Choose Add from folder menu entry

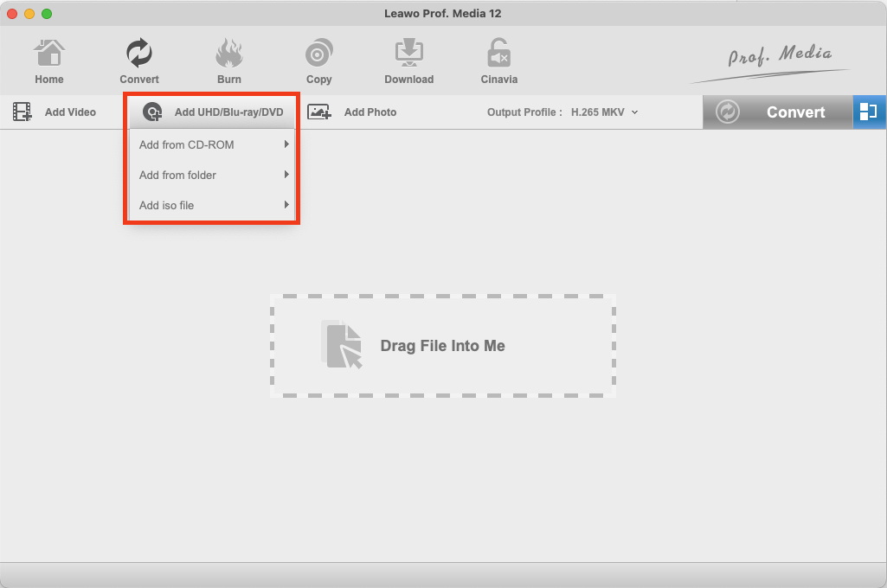(211, 176)
